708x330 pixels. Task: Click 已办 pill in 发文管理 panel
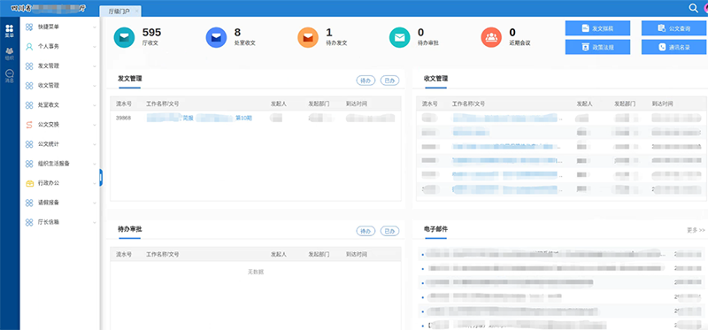click(389, 81)
